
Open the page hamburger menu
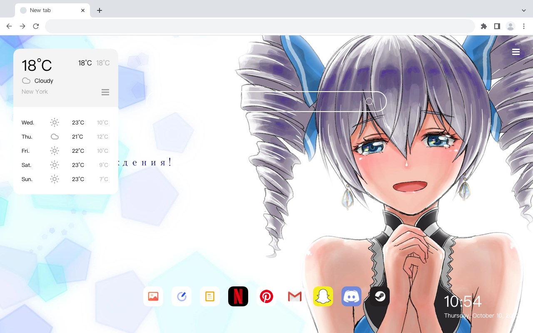516,52
